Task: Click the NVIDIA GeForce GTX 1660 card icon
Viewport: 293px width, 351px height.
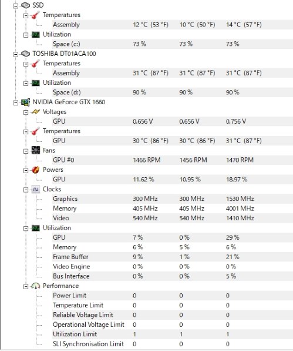Action: click(x=25, y=102)
